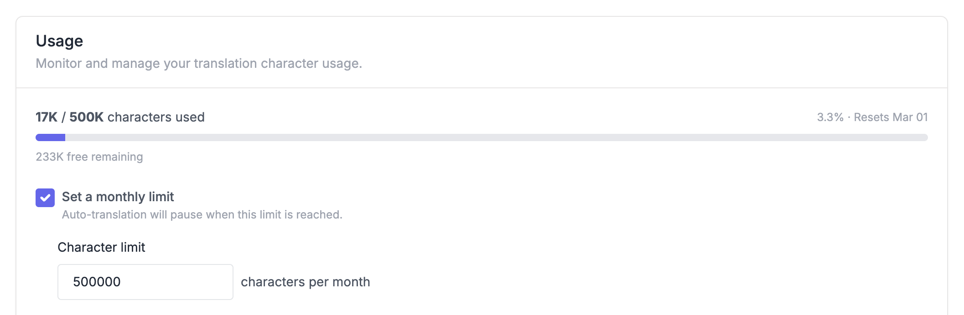Focus the Character limit input field
The height and width of the screenshot is (315, 964).
(145, 282)
